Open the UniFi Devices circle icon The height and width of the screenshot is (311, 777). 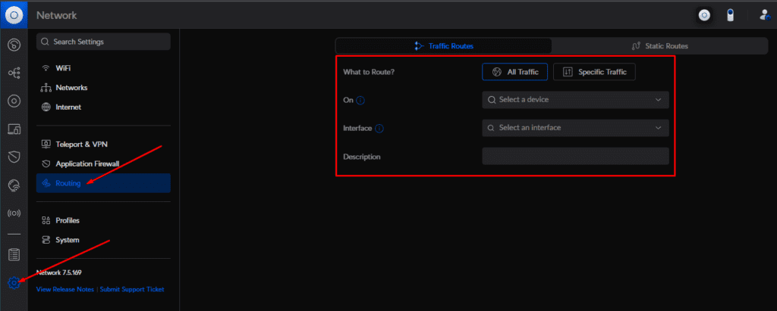point(14,101)
